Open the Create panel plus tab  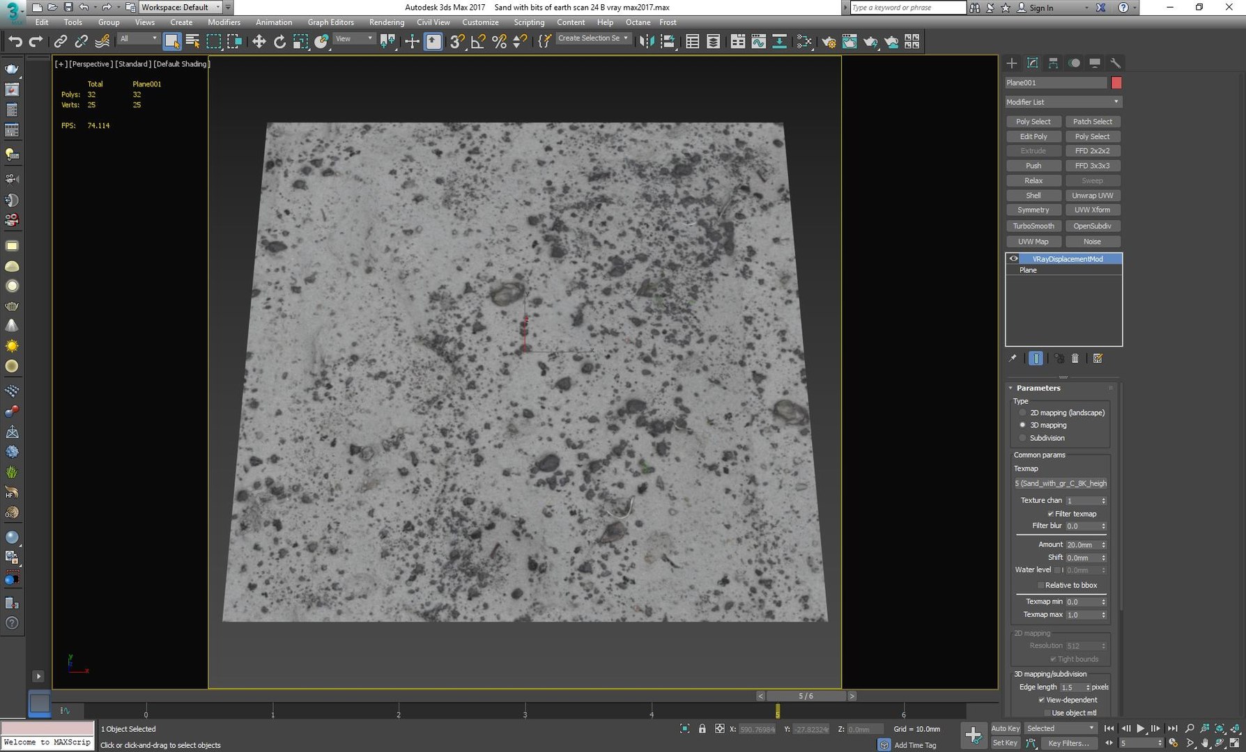coord(1012,63)
